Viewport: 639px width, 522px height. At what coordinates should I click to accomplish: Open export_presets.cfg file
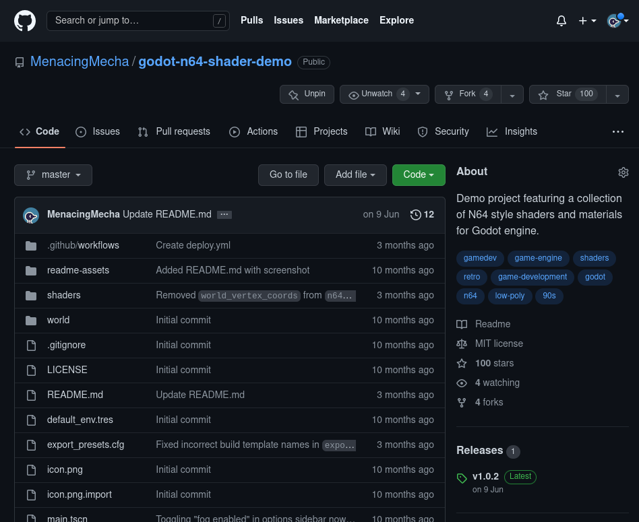(86, 445)
